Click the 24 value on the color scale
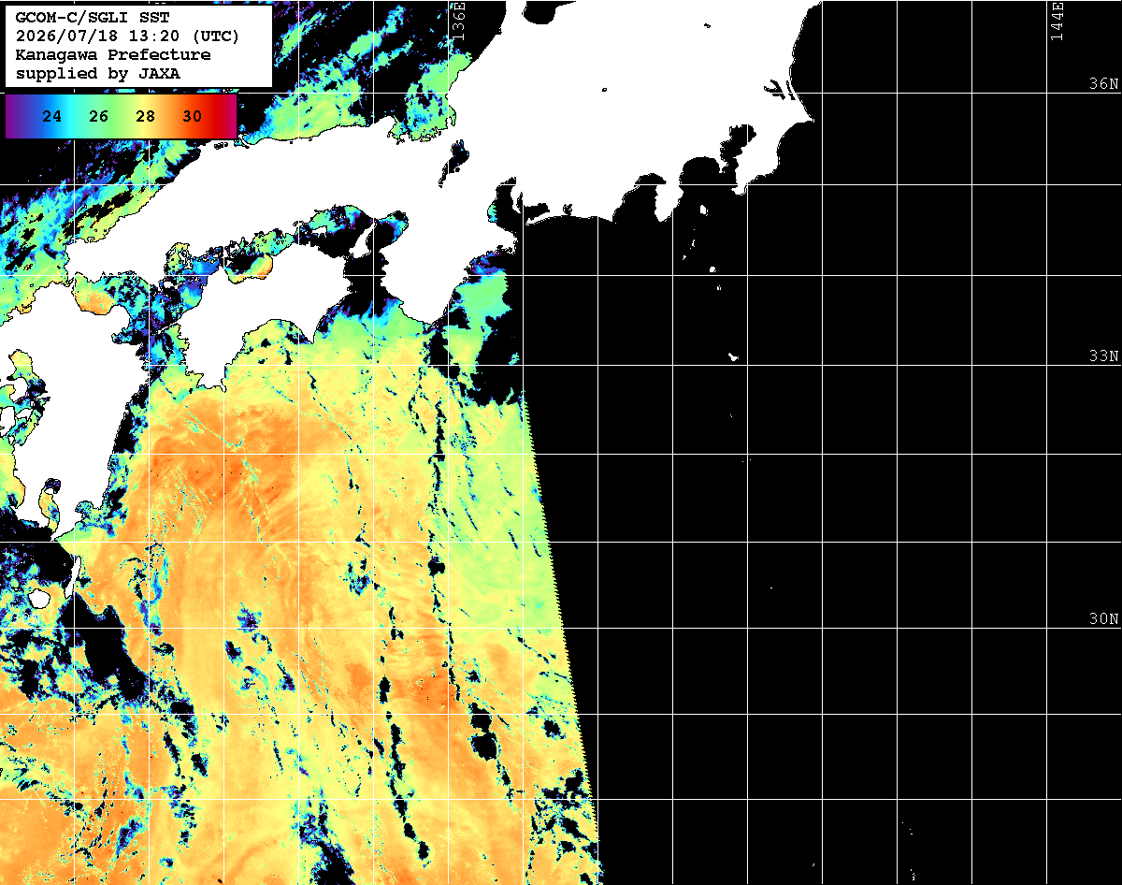Viewport: 1122px width, 885px height. (52, 117)
